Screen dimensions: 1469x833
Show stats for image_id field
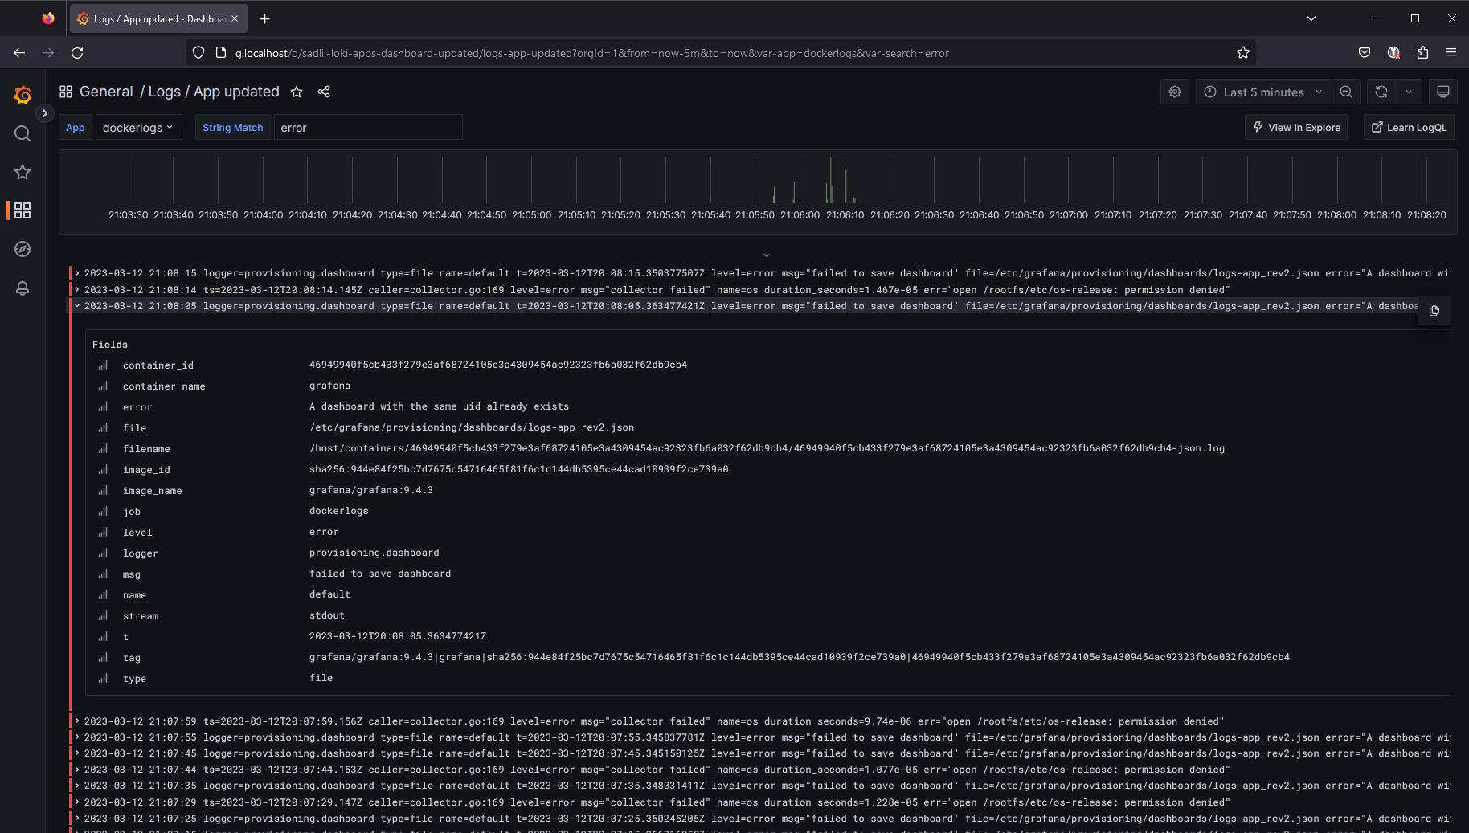point(103,470)
